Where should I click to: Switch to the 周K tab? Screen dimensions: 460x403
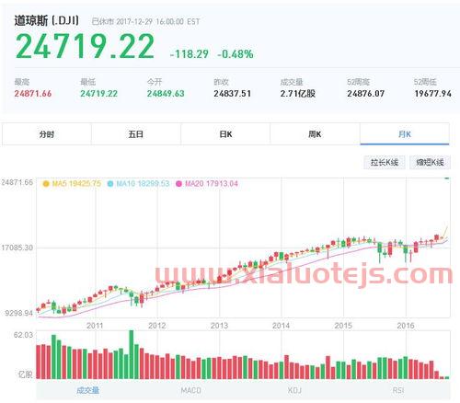(x=315, y=134)
